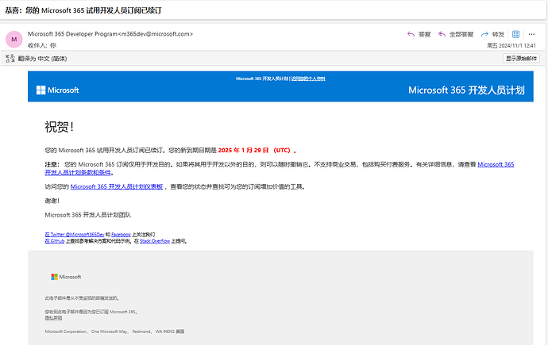Click the signature Microsoft 365 开发人员计划团队

pyautogui.click(x=87, y=215)
